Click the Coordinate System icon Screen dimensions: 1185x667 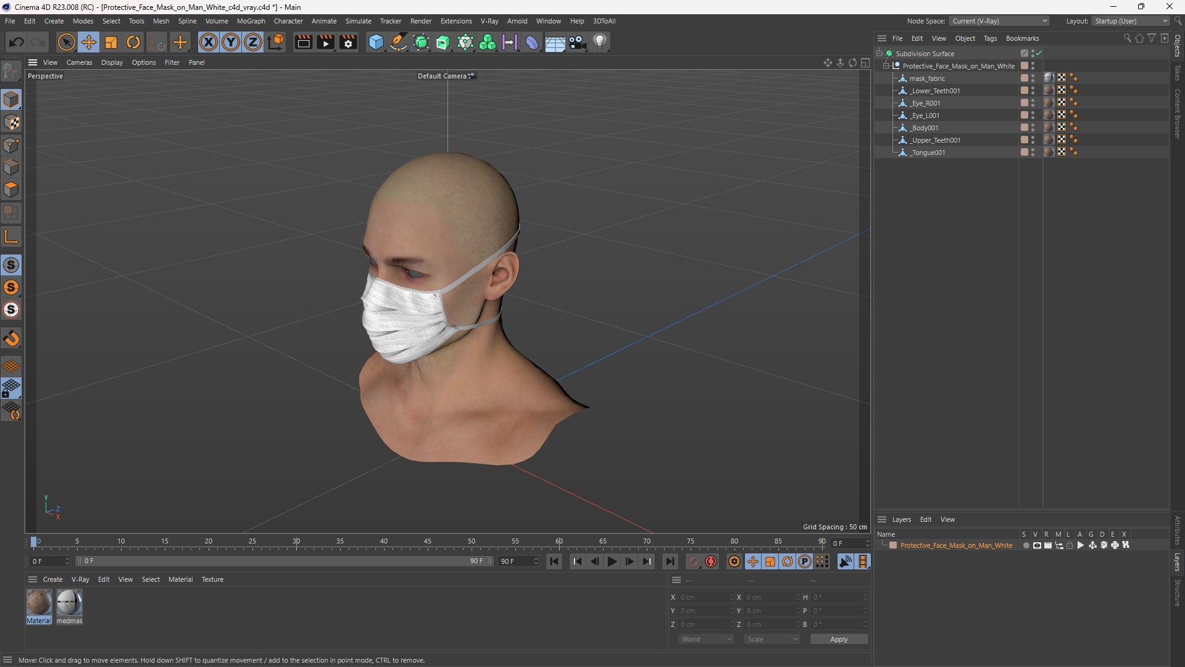[x=276, y=42]
